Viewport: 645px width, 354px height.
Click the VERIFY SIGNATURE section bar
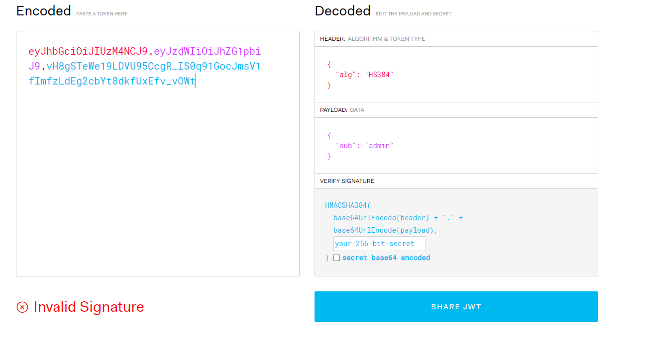pyautogui.click(x=456, y=180)
